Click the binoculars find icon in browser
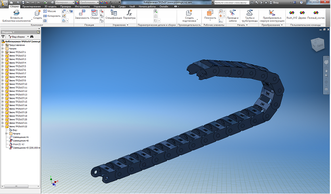Screen dimensions: 331x194 point(32,37)
